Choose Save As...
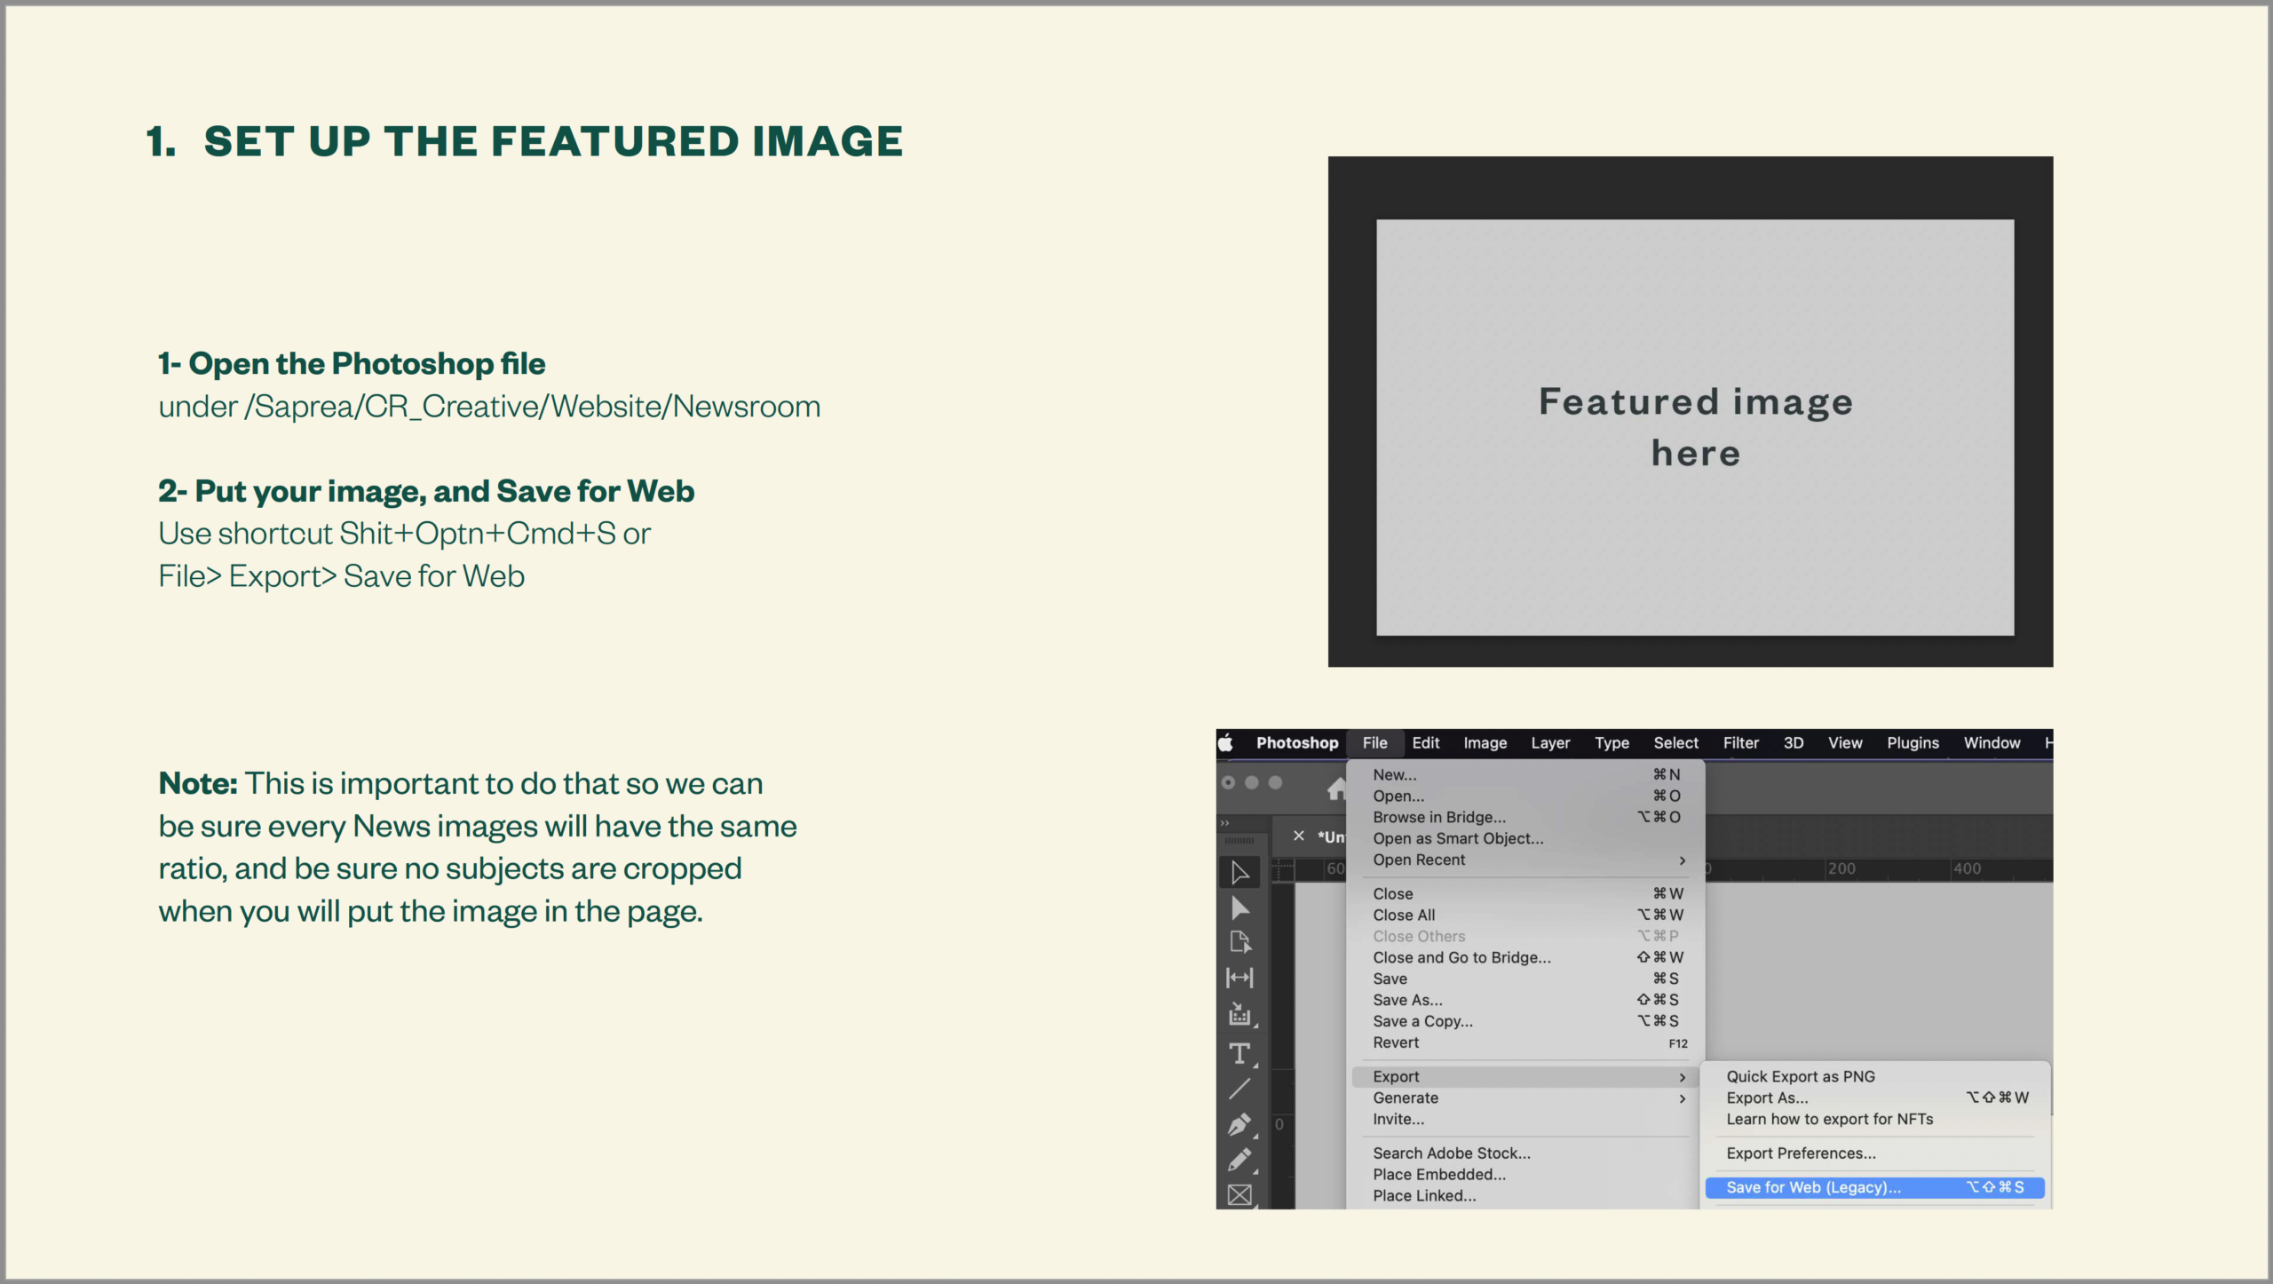The width and height of the screenshot is (2273, 1284). click(x=1525, y=1000)
